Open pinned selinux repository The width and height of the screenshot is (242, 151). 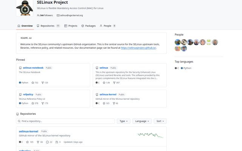click(104, 68)
